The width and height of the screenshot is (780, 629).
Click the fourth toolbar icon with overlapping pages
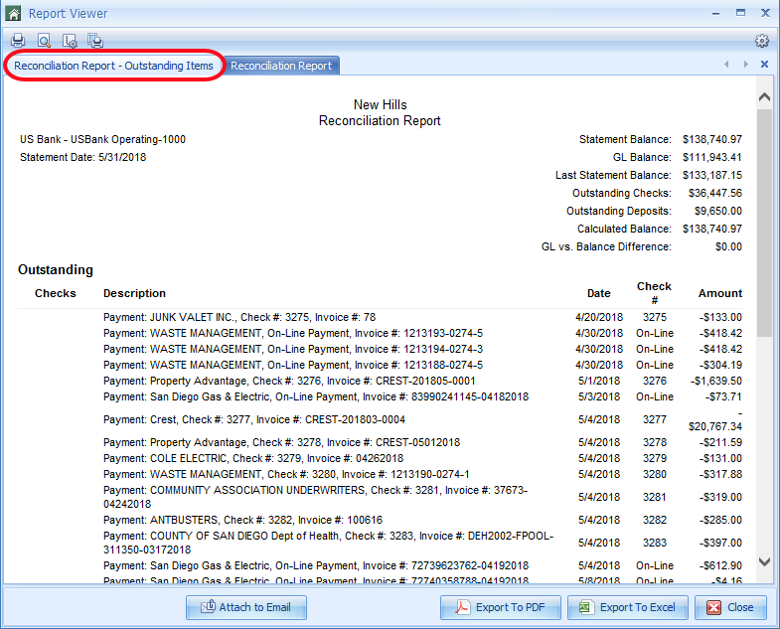[95, 41]
